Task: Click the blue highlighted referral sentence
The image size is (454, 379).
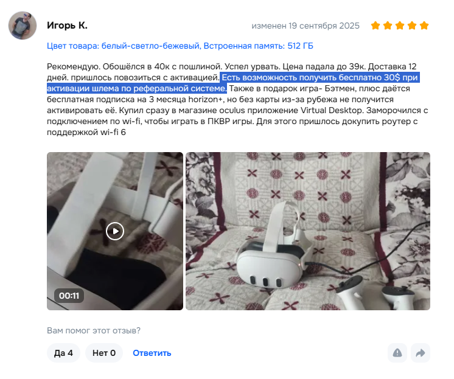Action: tap(233, 83)
